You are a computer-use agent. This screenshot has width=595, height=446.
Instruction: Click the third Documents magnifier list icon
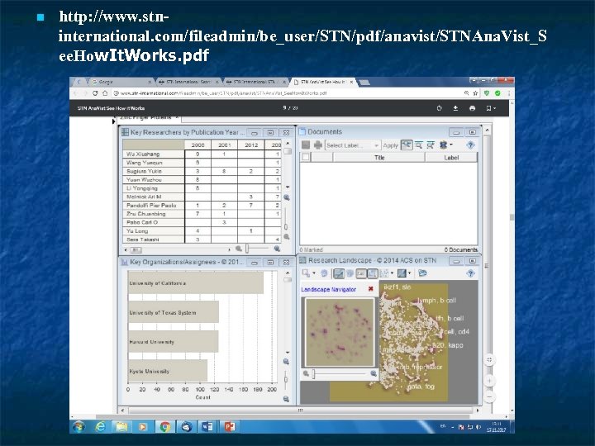point(431,145)
